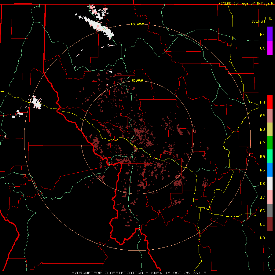This screenshot has height=275, width=275.
Task: Click the 'ND' legend label
Action: click(x=262, y=238)
